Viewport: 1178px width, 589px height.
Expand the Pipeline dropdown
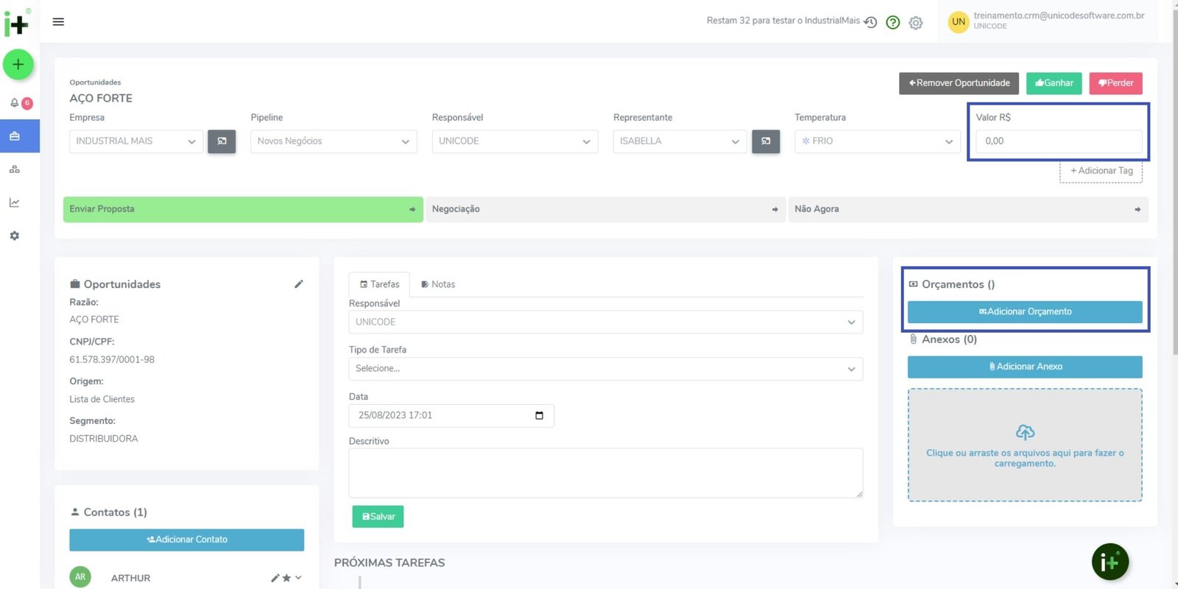[x=334, y=141]
